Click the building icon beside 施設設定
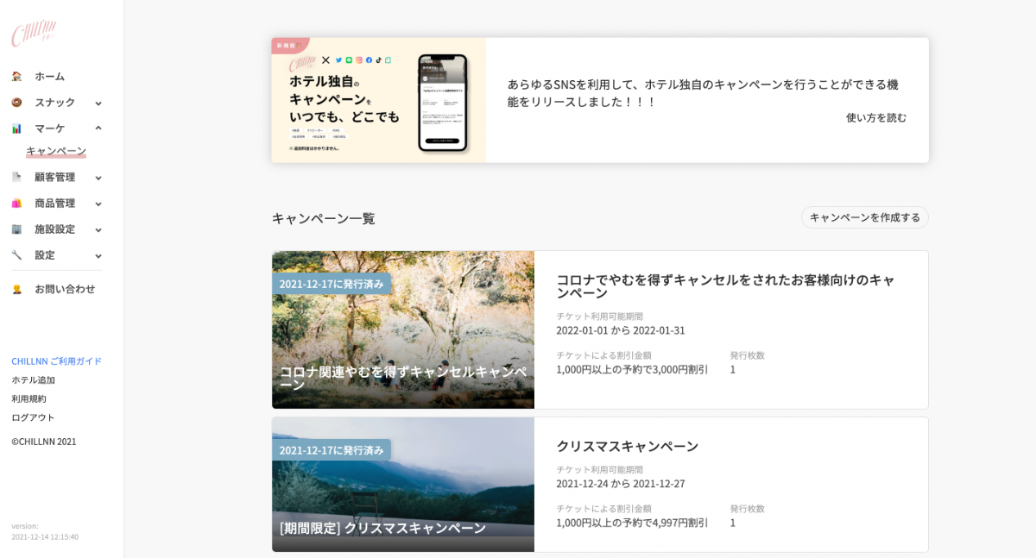 coord(16,229)
